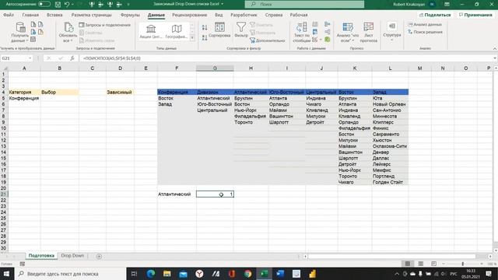Screen dimensions: 498x280
Task: Open What-If Analysis dropdown
Action: pos(348,32)
